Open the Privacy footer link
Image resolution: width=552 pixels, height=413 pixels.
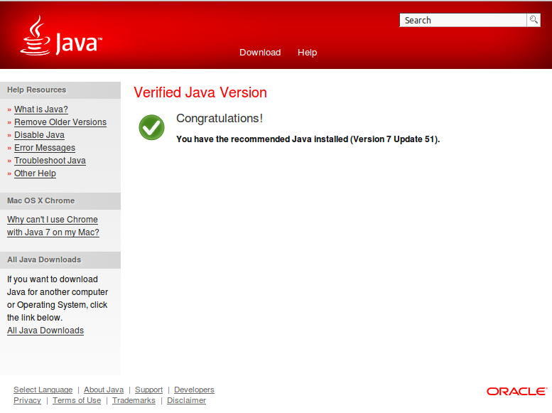click(28, 400)
